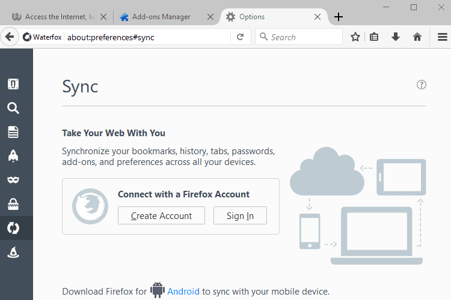Go to the Home page icon

(x=417, y=37)
